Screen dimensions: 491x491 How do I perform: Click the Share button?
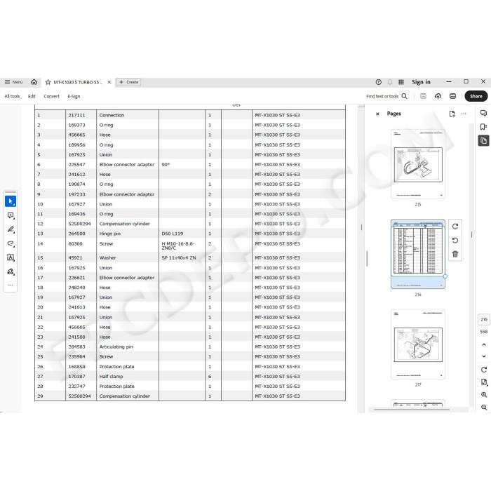click(x=476, y=96)
